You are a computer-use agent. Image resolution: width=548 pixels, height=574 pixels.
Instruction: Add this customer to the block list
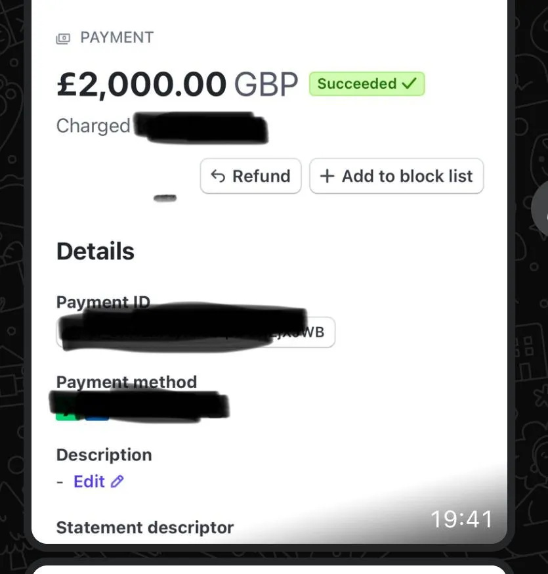point(396,176)
